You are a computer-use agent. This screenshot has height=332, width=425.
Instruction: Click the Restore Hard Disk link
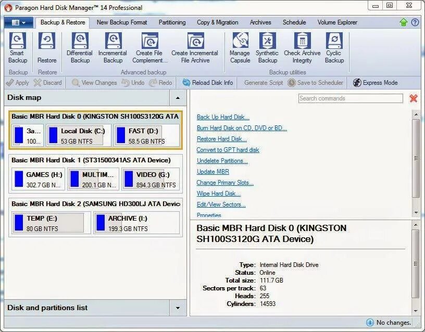222,139
